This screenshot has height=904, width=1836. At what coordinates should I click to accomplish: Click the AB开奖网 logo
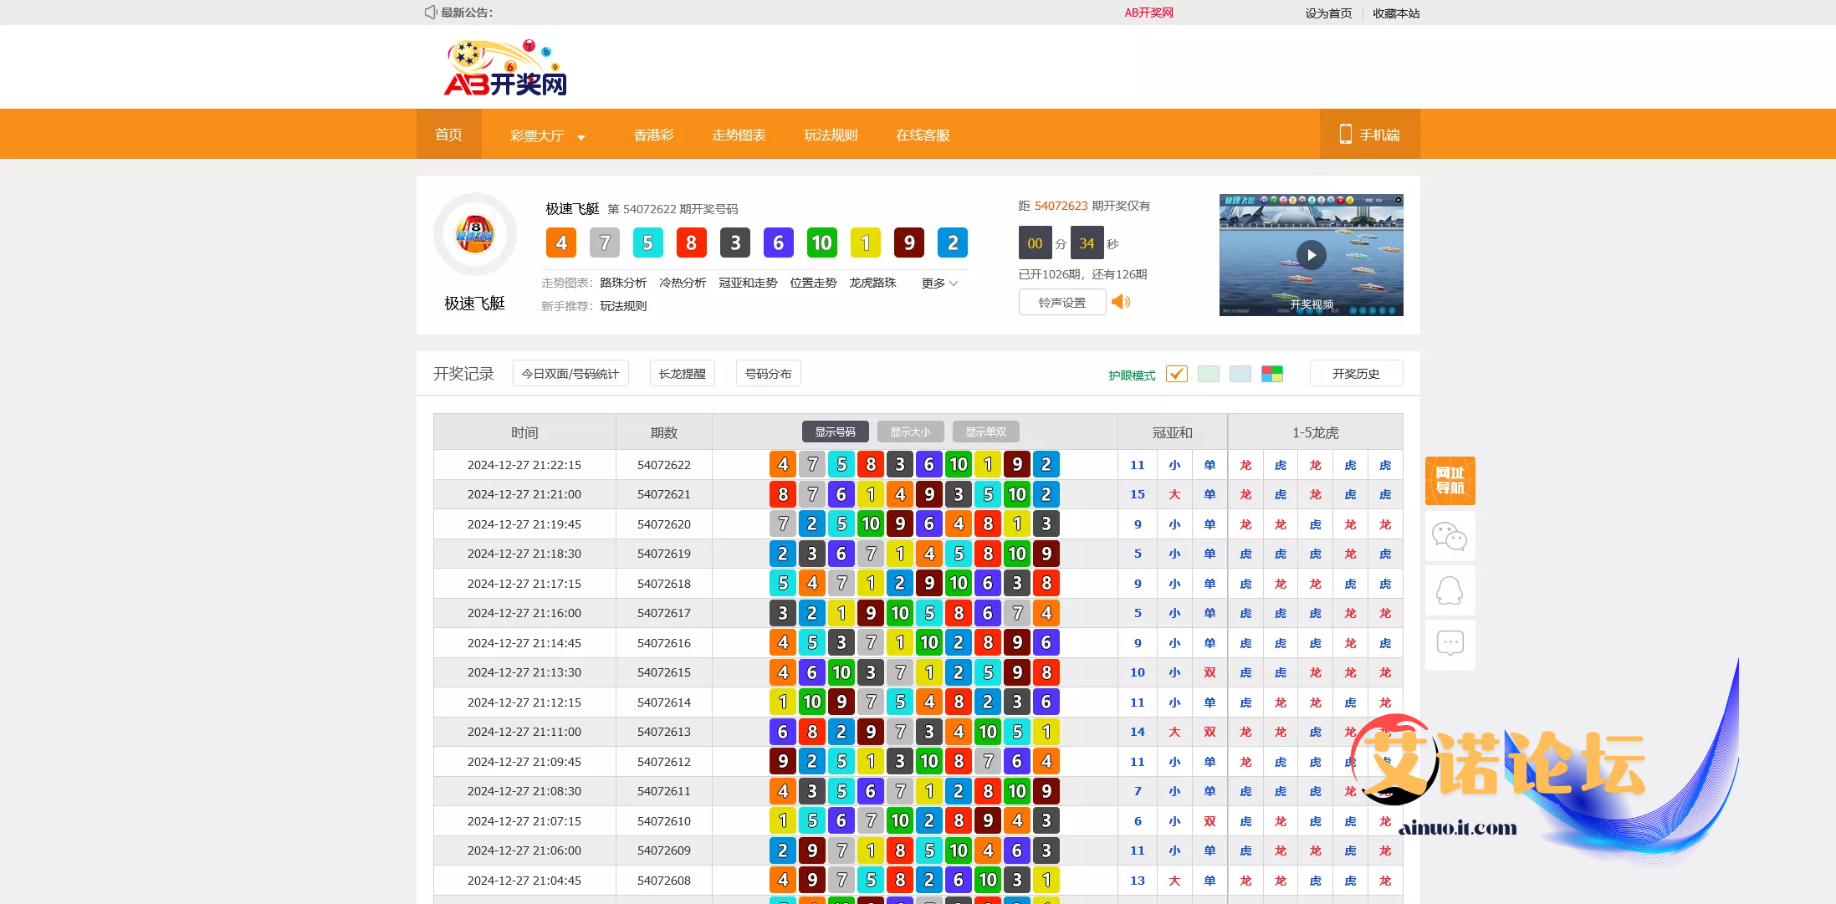505,68
